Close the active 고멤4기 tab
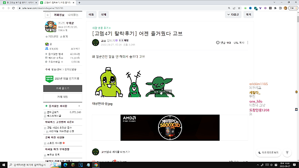The height and width of the screenshot is (168, 299). (73, 3)
